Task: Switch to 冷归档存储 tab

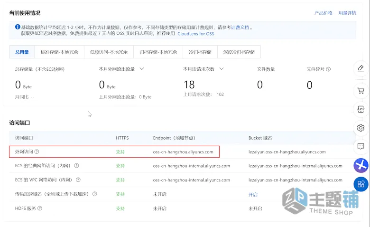Action: tap(200, 52)
